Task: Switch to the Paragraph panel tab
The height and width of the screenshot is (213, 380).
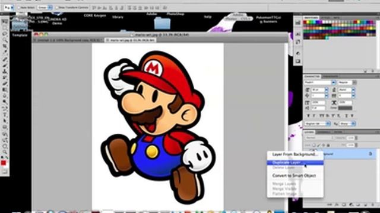Action: (x=331, y=76)
